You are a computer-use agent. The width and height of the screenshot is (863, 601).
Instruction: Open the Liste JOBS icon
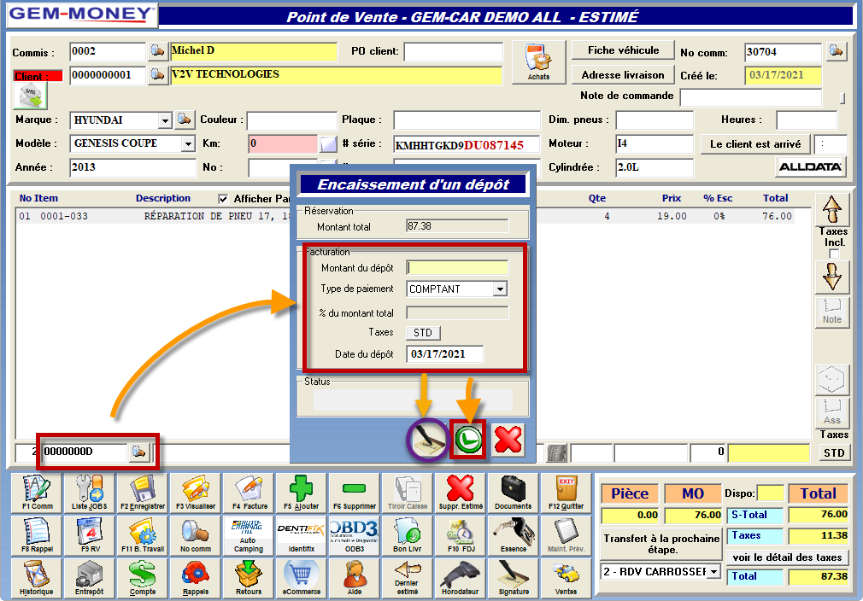(x=89, y=493)
